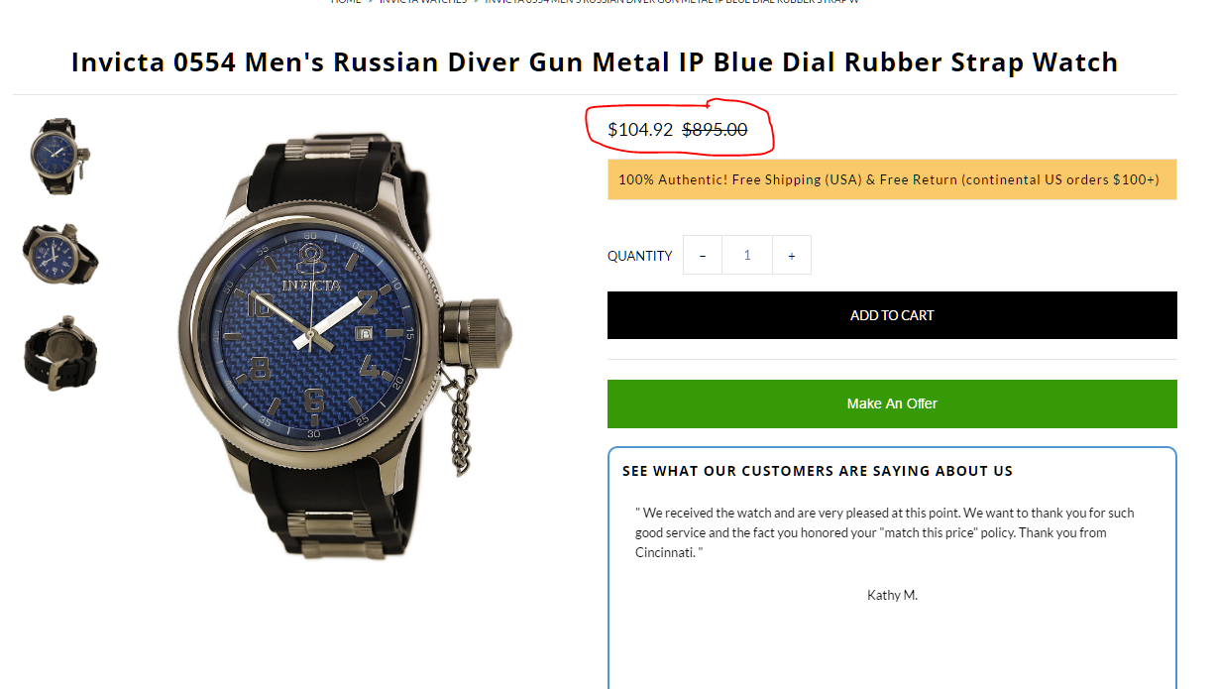
Task: Increase quantity with the plus button
Action: [x=792, y=256]
